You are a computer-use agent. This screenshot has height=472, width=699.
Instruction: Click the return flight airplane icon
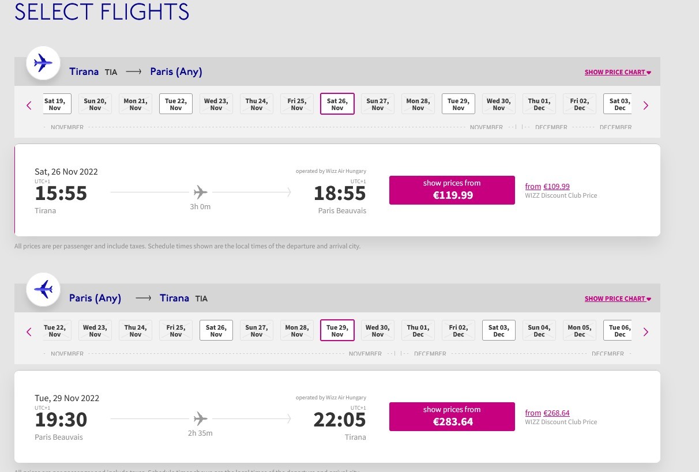pos(43,289)
